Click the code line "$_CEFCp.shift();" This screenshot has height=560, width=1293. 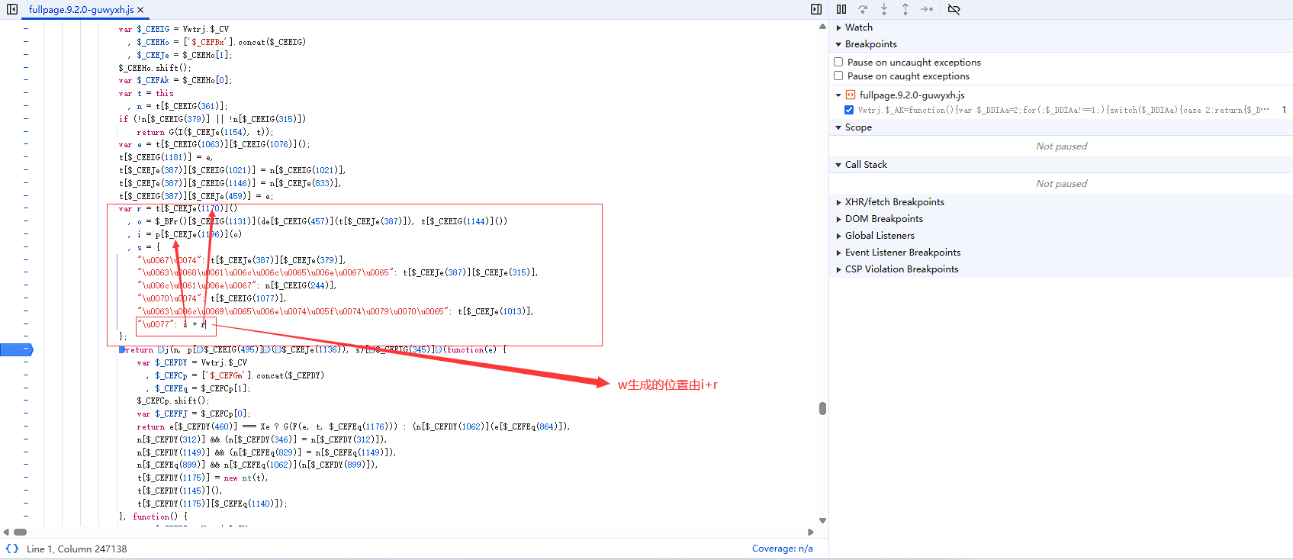(x=173, y=401)
